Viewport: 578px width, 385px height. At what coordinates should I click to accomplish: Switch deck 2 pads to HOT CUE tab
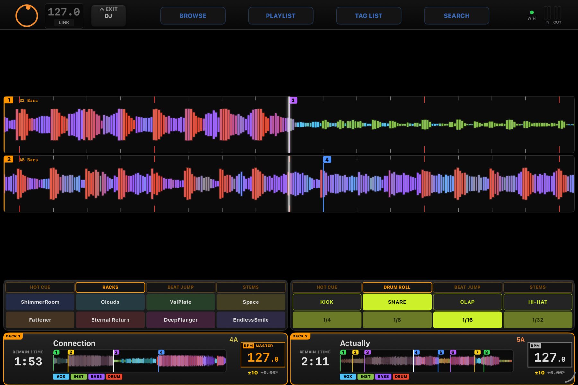pos(327,287)
